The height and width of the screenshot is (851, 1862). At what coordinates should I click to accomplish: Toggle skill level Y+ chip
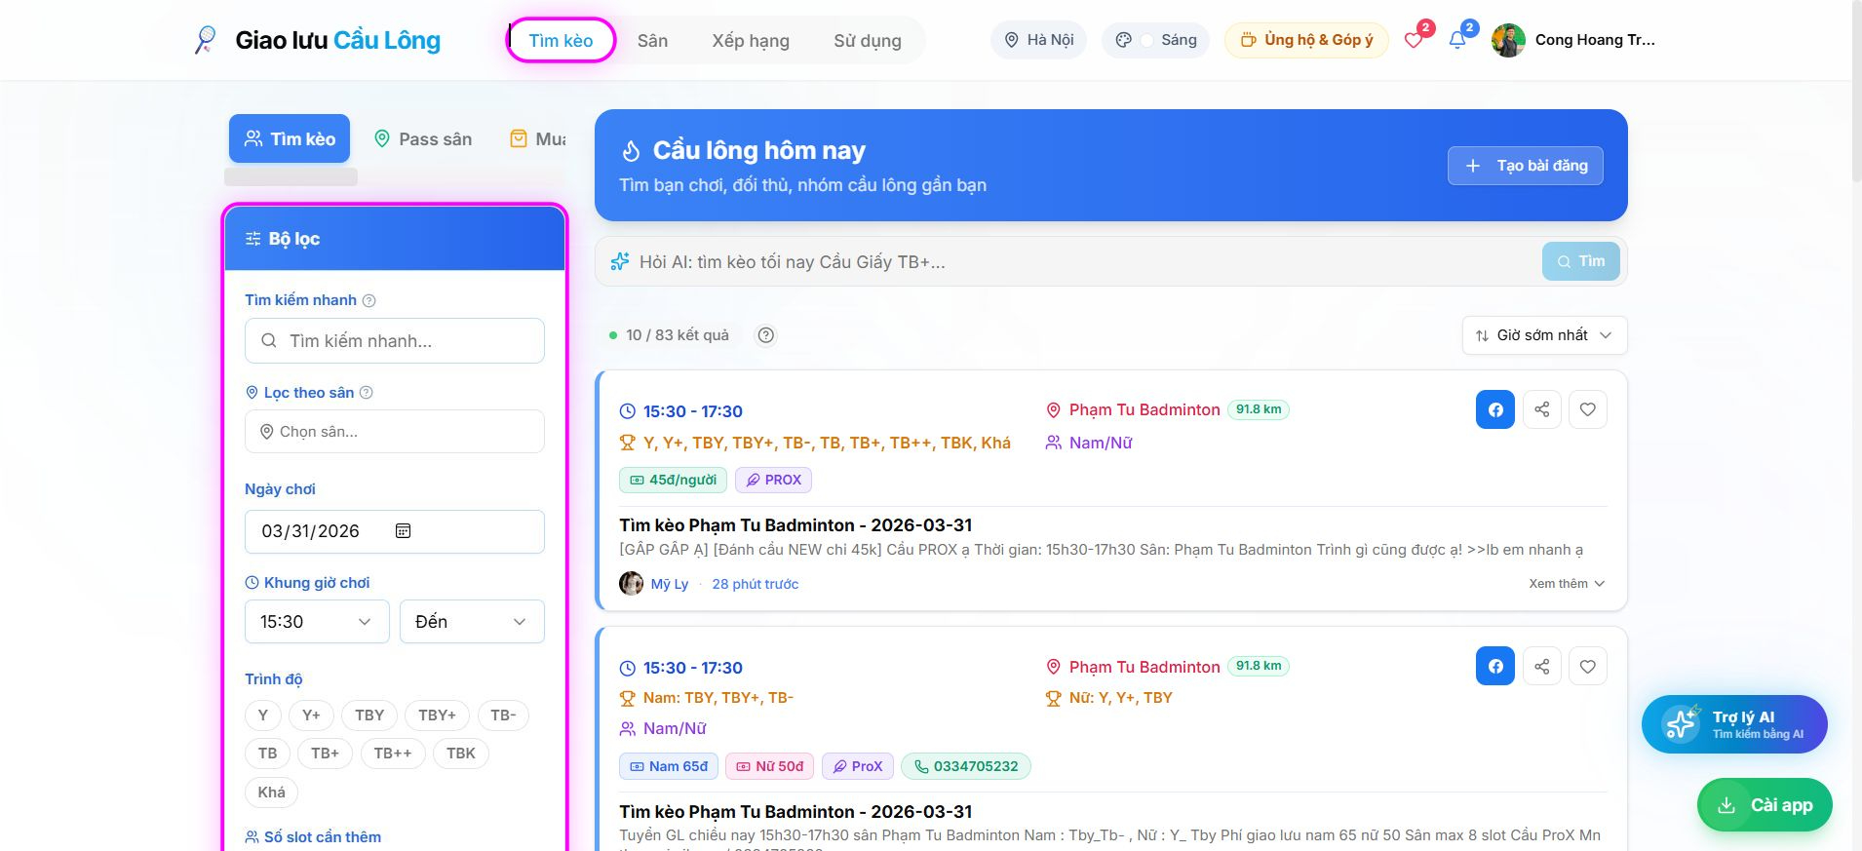click(x=311, y=716)
